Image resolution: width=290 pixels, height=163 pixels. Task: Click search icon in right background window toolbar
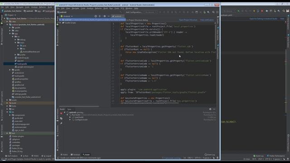[284, 11]
